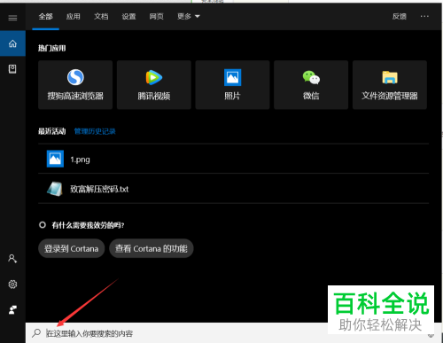Open recent file 致富解压密码.txt
Screen dimensions: 443x343
coord(233,189)
